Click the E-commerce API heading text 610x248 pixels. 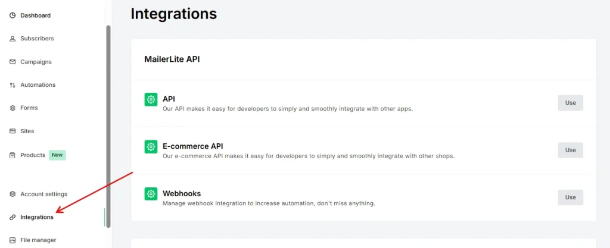click(x=192, y=146)
